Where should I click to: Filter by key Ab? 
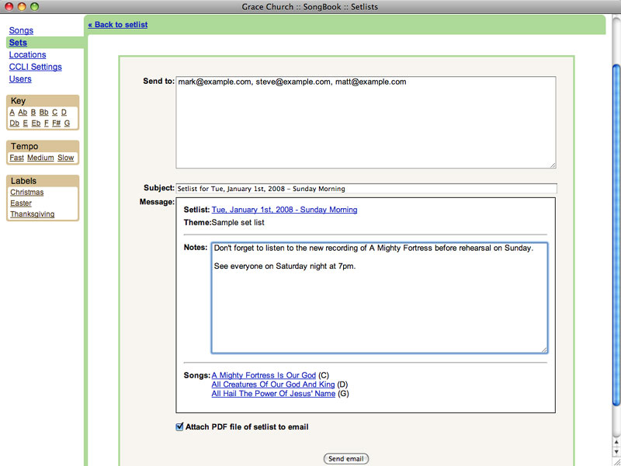point(23,113)
